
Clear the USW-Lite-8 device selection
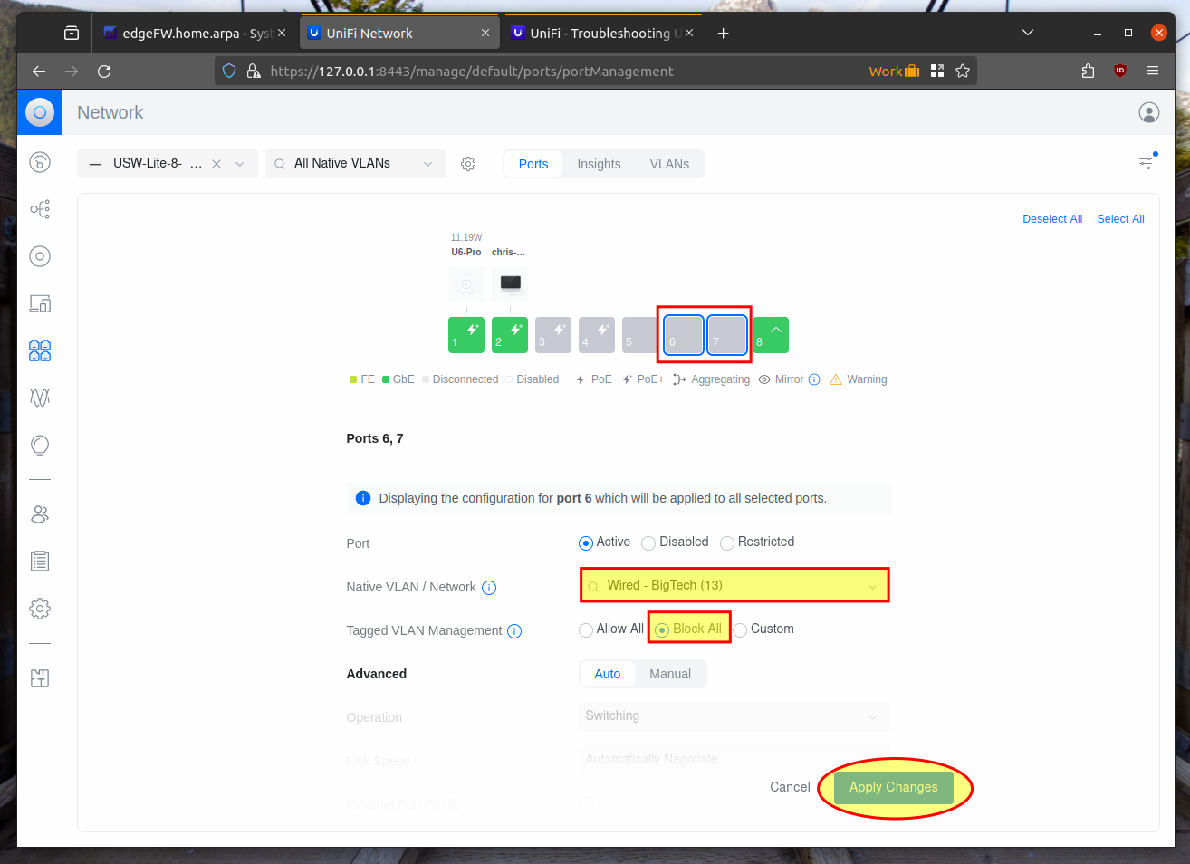tap(216, 164)
